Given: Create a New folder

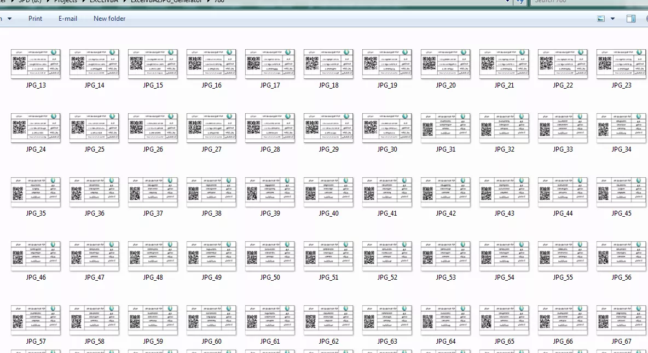Looking at the screenshot, I should point(109,19).
